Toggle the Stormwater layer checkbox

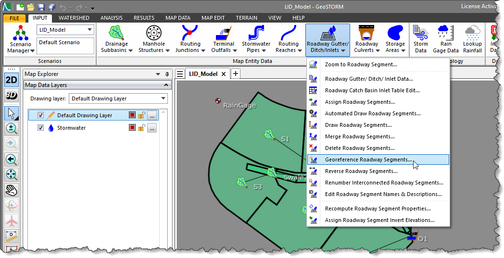point(40,127)
